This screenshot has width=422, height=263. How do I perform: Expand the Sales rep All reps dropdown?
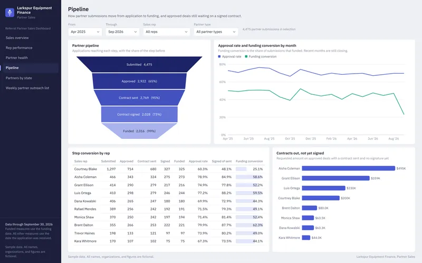[167, 32]
